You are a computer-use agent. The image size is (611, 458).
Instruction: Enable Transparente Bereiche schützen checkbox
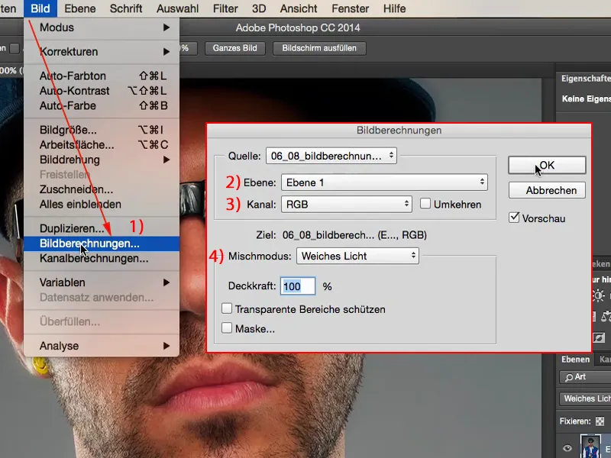(226, 309)
